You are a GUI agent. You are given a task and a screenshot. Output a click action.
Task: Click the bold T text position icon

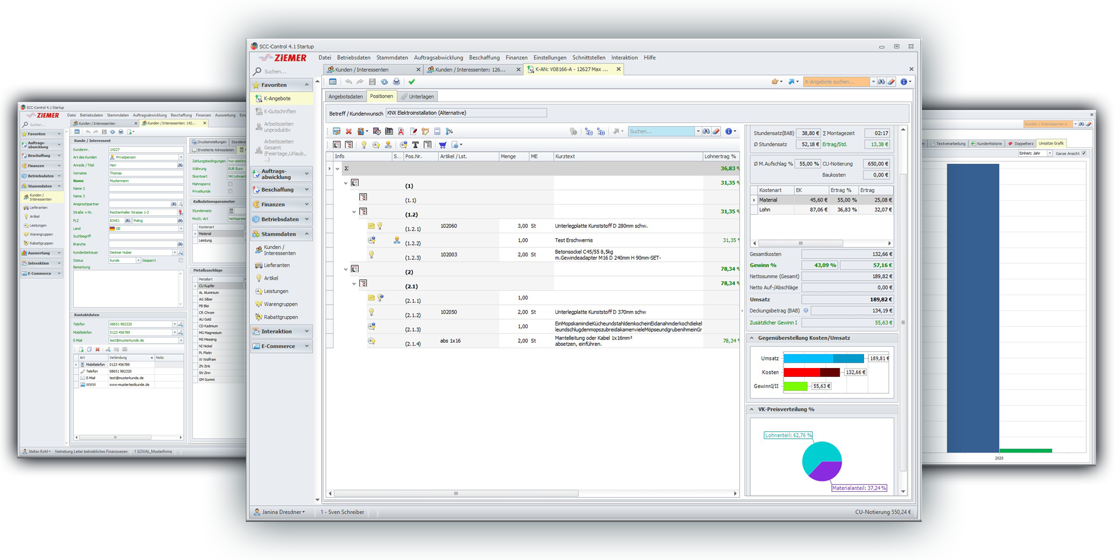(x=415, y=145)
